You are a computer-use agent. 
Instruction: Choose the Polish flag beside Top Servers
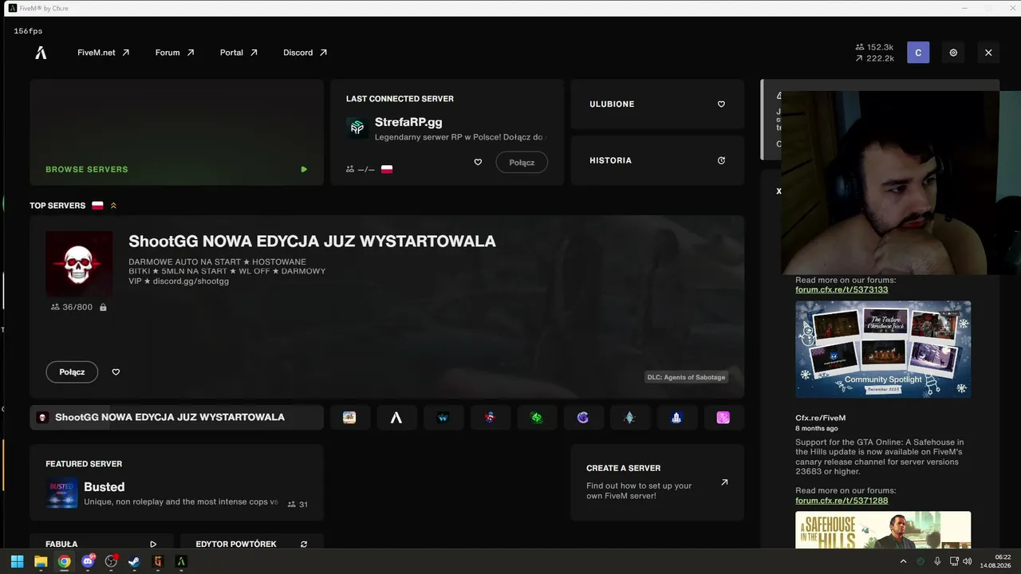pos(97,206)
